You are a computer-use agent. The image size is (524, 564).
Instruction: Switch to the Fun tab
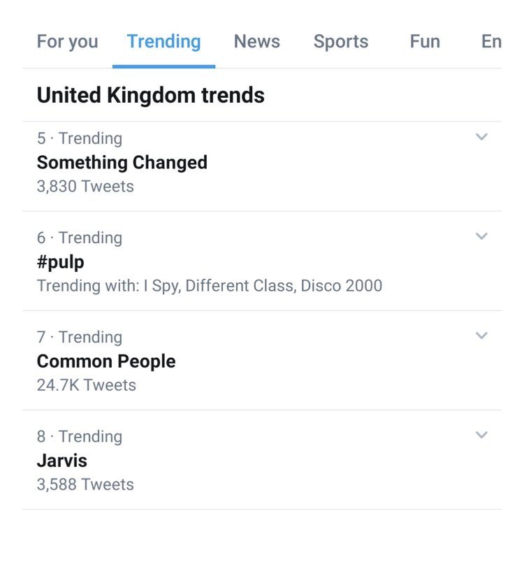tap(425, 41)
